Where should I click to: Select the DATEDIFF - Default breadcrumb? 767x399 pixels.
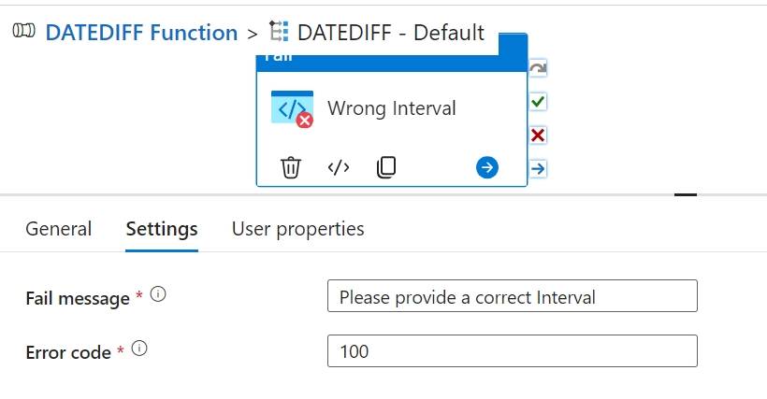390,33
